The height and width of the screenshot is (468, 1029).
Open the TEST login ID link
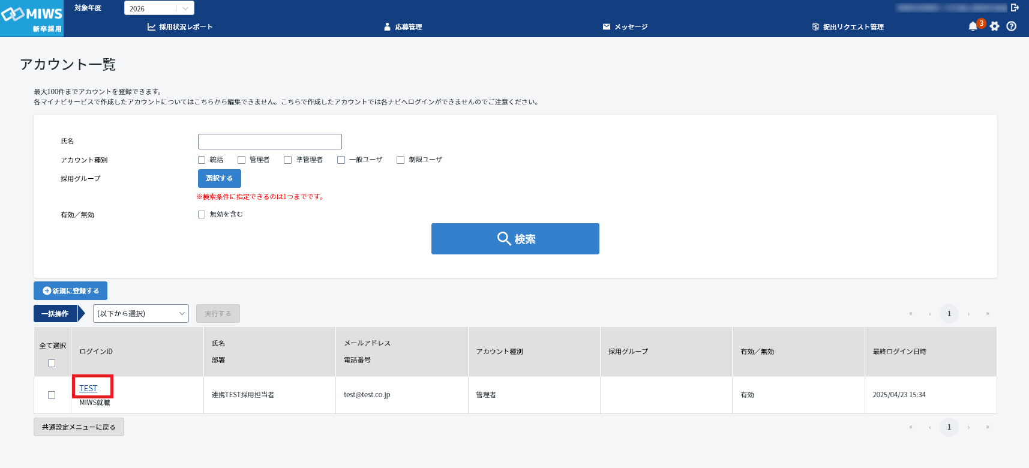coord(88,388)
